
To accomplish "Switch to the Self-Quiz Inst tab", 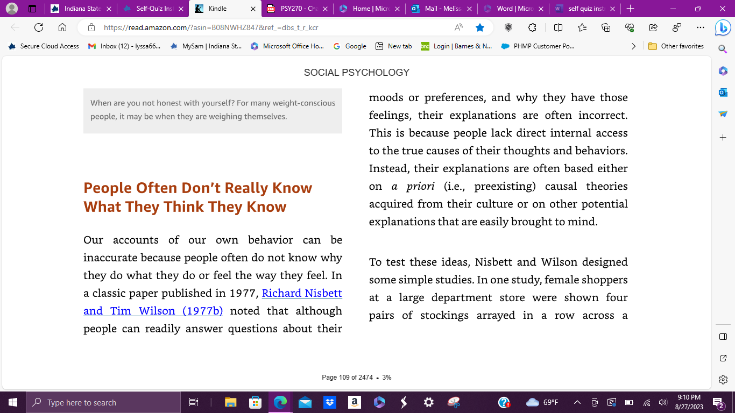I will click(x=153, y=9).
